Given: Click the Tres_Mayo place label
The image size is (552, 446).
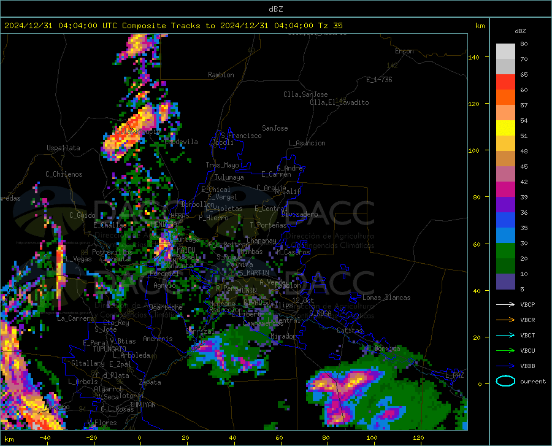Looking at the screenshot, I should pos(222,165).
